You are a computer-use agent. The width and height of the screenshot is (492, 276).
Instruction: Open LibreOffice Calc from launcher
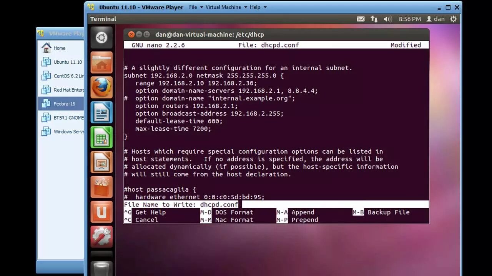coord(101,137)
